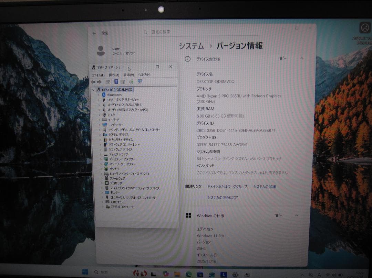Viewport: 372px width, 278px height.
Task: Click the Back navigation arrow in Device Manager
Action: pos(93,82)
